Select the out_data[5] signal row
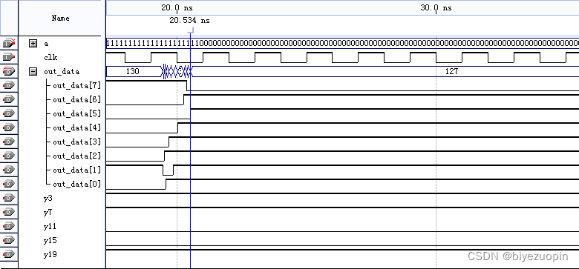Image resolution: width=579 pixels, height=269 pixels. click(76, 113)
